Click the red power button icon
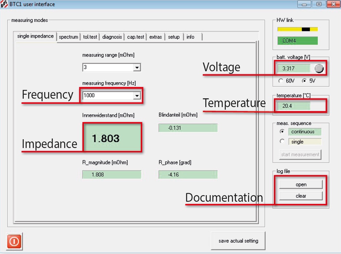Screen dimensions: 341x254 point(14,241)
